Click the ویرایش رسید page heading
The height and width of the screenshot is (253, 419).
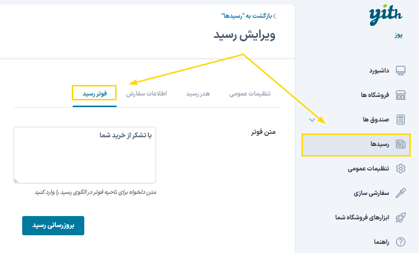(x=244, y=35)
